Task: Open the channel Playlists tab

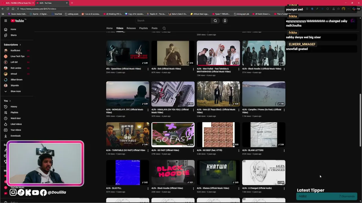Action: 143,28
